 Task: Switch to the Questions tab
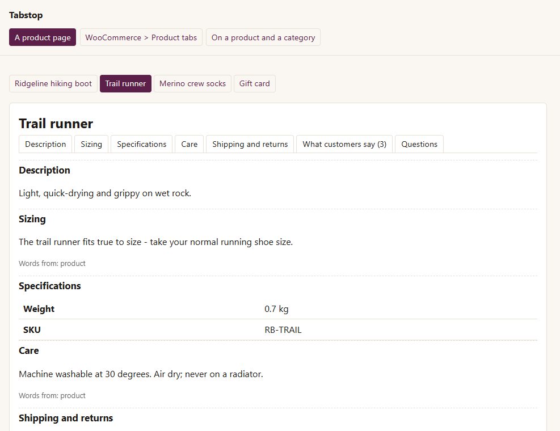pyautogui.click(x=419, y=144)
